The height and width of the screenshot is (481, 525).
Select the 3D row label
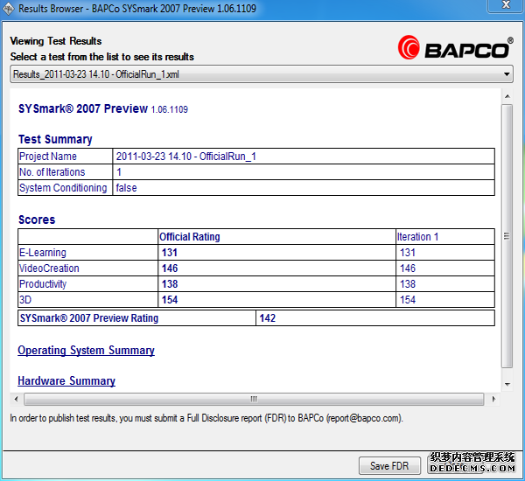click(x=25, y=300)
